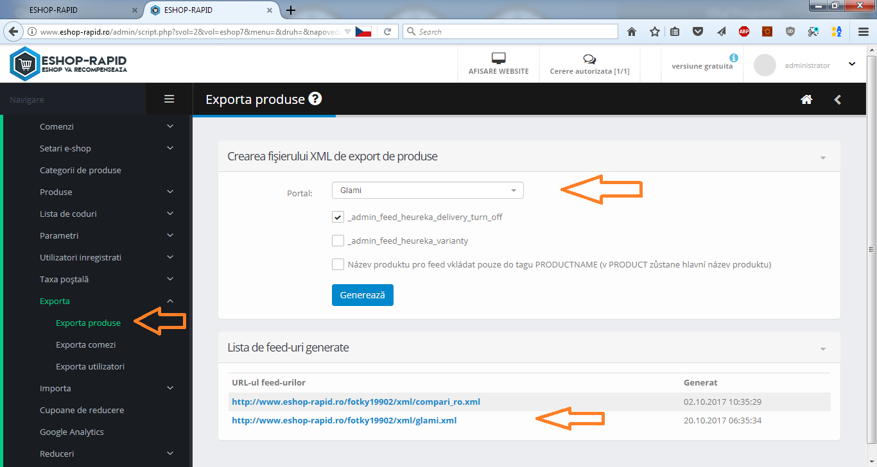877x467 pixels.
Task: Click the browser vertical scrollbar
Action: pyautogui.click(x=871, y=250)
